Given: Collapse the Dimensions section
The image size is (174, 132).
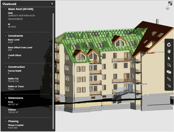Looking at the screenshot, I should tap(5, 98).
